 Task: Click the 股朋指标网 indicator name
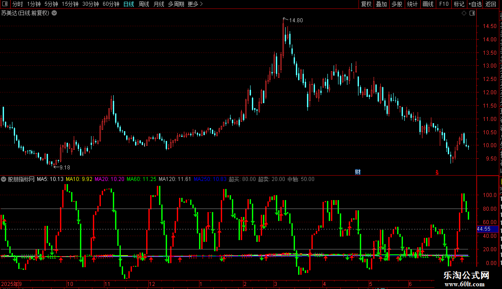[x=21, y=179]
